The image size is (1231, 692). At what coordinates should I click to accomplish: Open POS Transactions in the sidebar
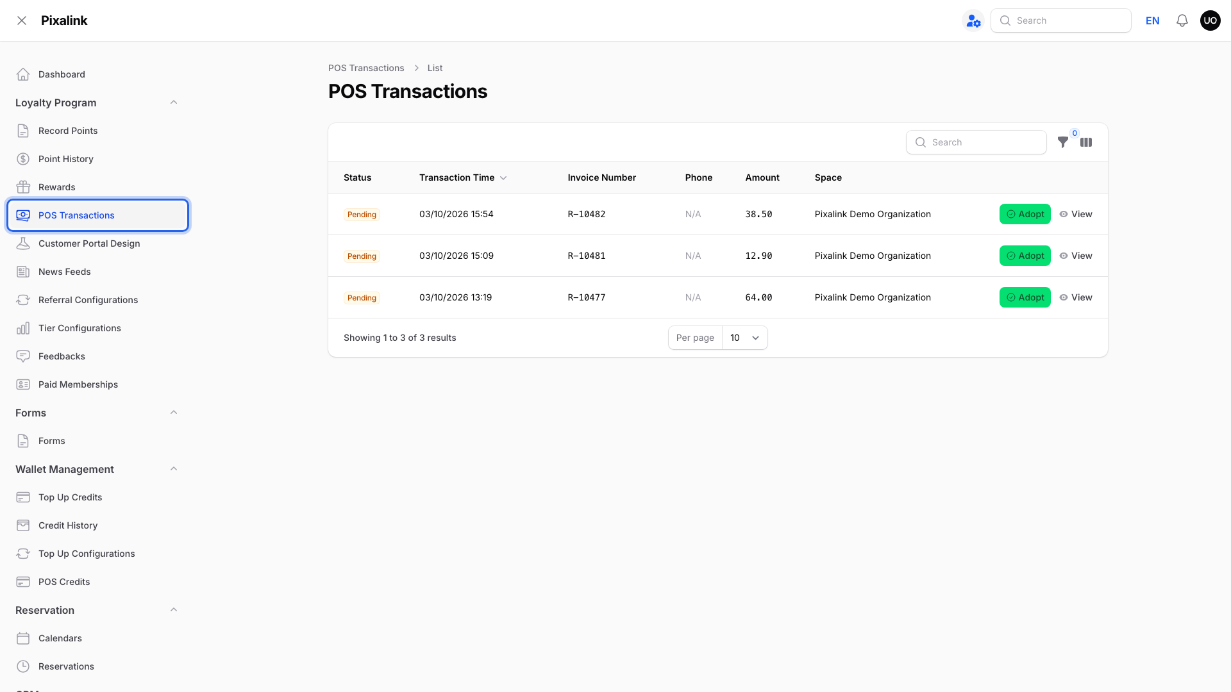(97, 215)
